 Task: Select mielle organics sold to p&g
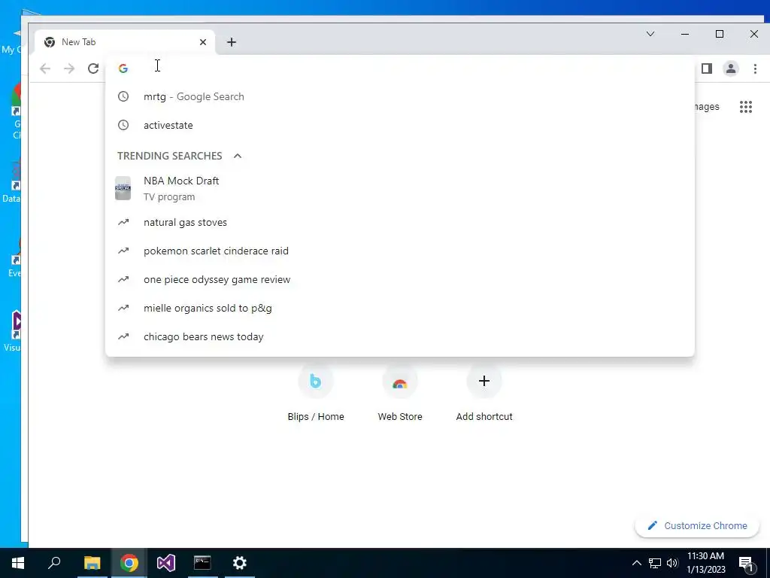400,308
